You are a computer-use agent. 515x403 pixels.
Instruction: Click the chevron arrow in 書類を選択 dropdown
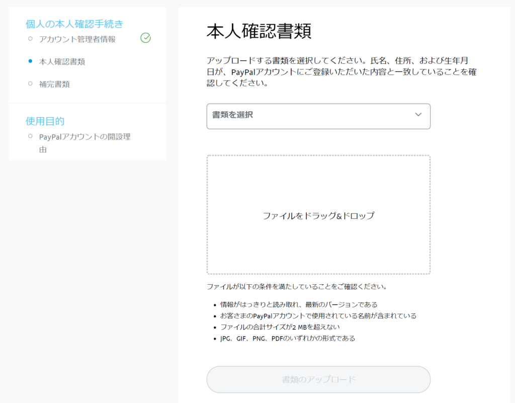tap(418, 115)
